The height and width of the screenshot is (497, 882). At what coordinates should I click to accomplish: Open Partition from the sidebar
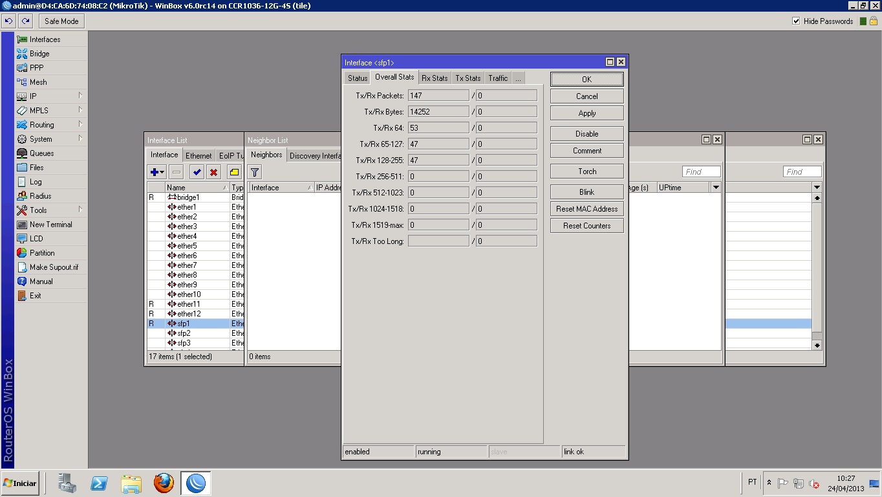(x=51, y=253)
